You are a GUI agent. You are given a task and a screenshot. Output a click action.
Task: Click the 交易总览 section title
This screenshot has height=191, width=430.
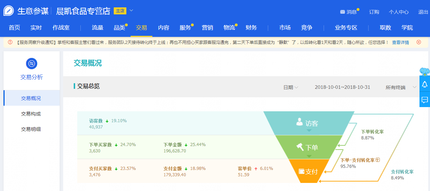pyautogui.click(x=88, y=86)
